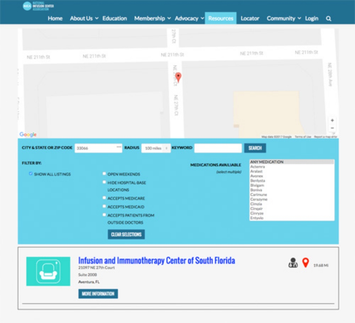This screenshot has height=323, width=355.
Task: Check Hide Hospital-Base Locations
Action: (x=104, y=182)
